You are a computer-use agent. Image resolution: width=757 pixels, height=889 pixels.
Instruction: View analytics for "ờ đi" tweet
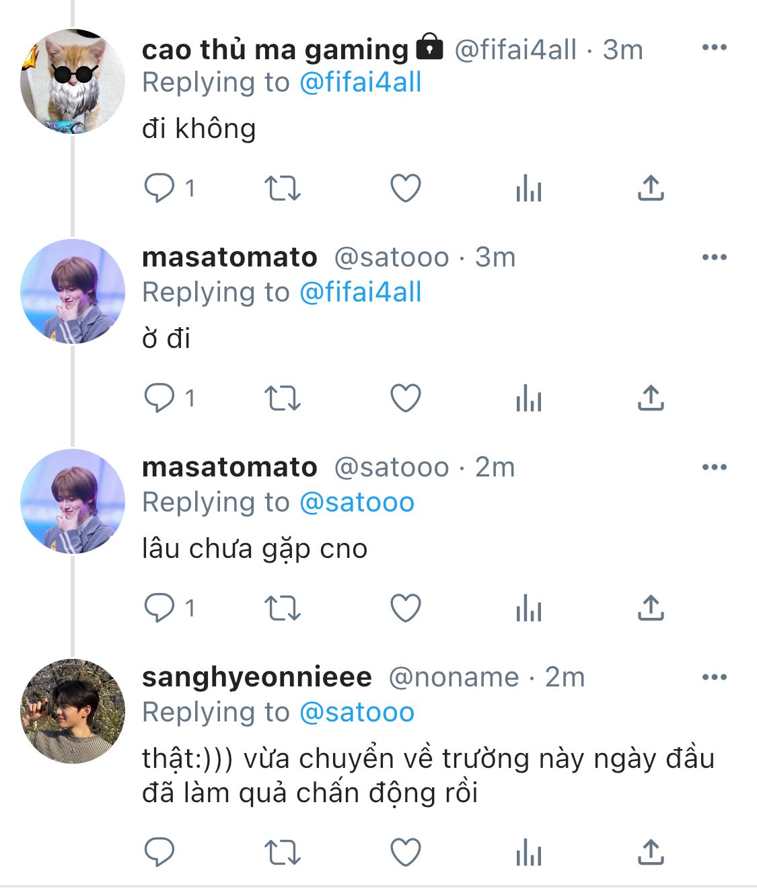pyautogui.click(x=529, y=398)
